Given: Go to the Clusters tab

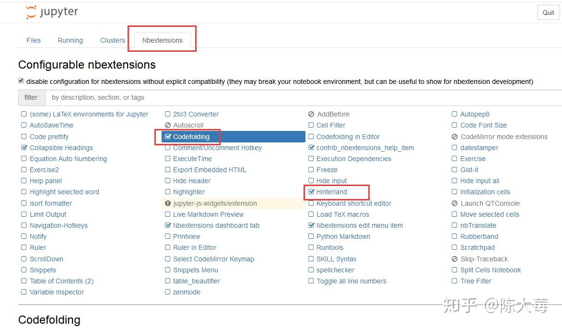Looking at the screenshot, I should click(113, 40).
